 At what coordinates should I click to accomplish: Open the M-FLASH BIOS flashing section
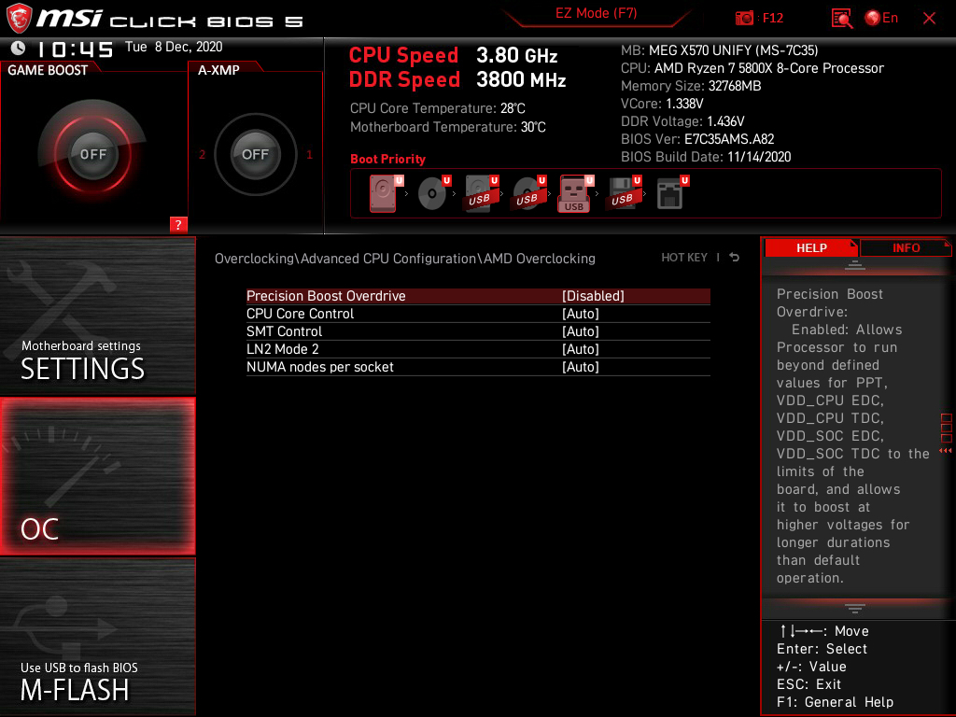point(97,637)
